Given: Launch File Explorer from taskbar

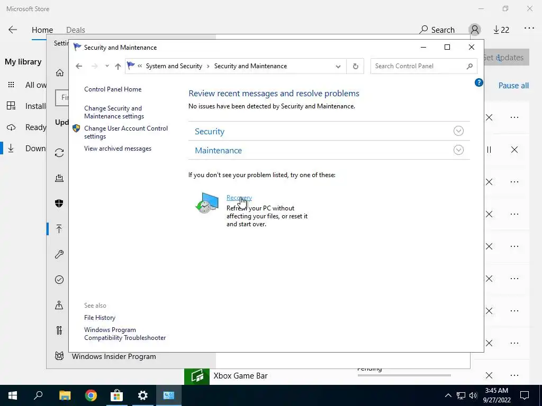Looking at the screenshot, I should 65,395.
